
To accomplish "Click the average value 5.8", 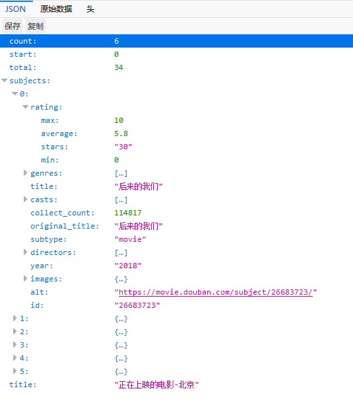I will (x=121, y=133).
